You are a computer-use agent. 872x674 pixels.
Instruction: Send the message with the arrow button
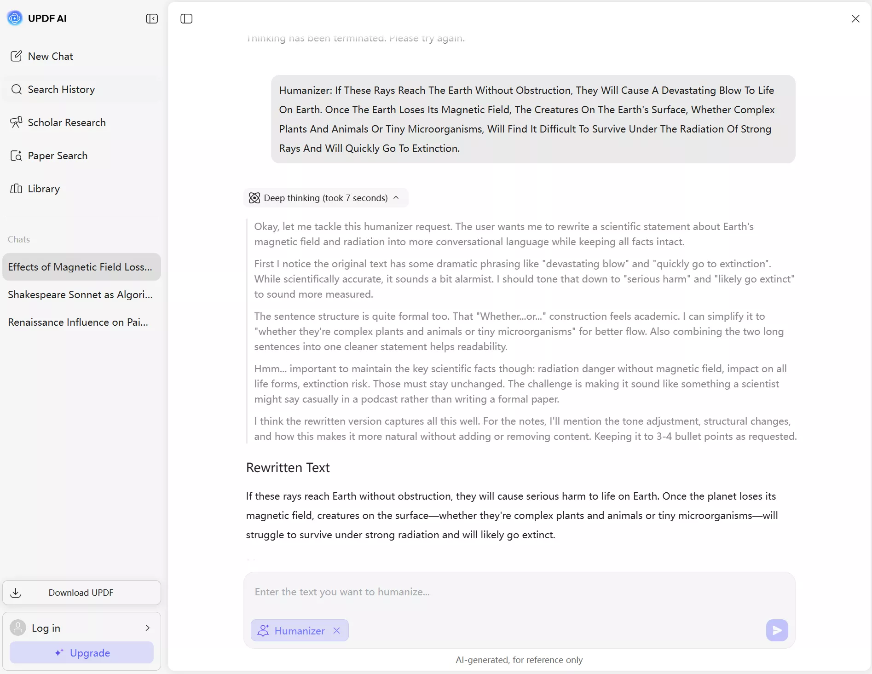[777, 630]
